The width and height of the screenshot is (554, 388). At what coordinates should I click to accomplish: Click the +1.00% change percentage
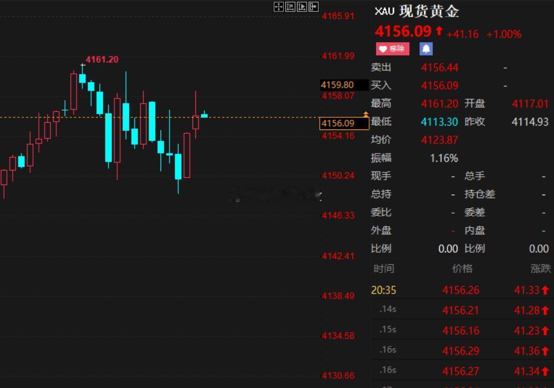pos(504,34)
